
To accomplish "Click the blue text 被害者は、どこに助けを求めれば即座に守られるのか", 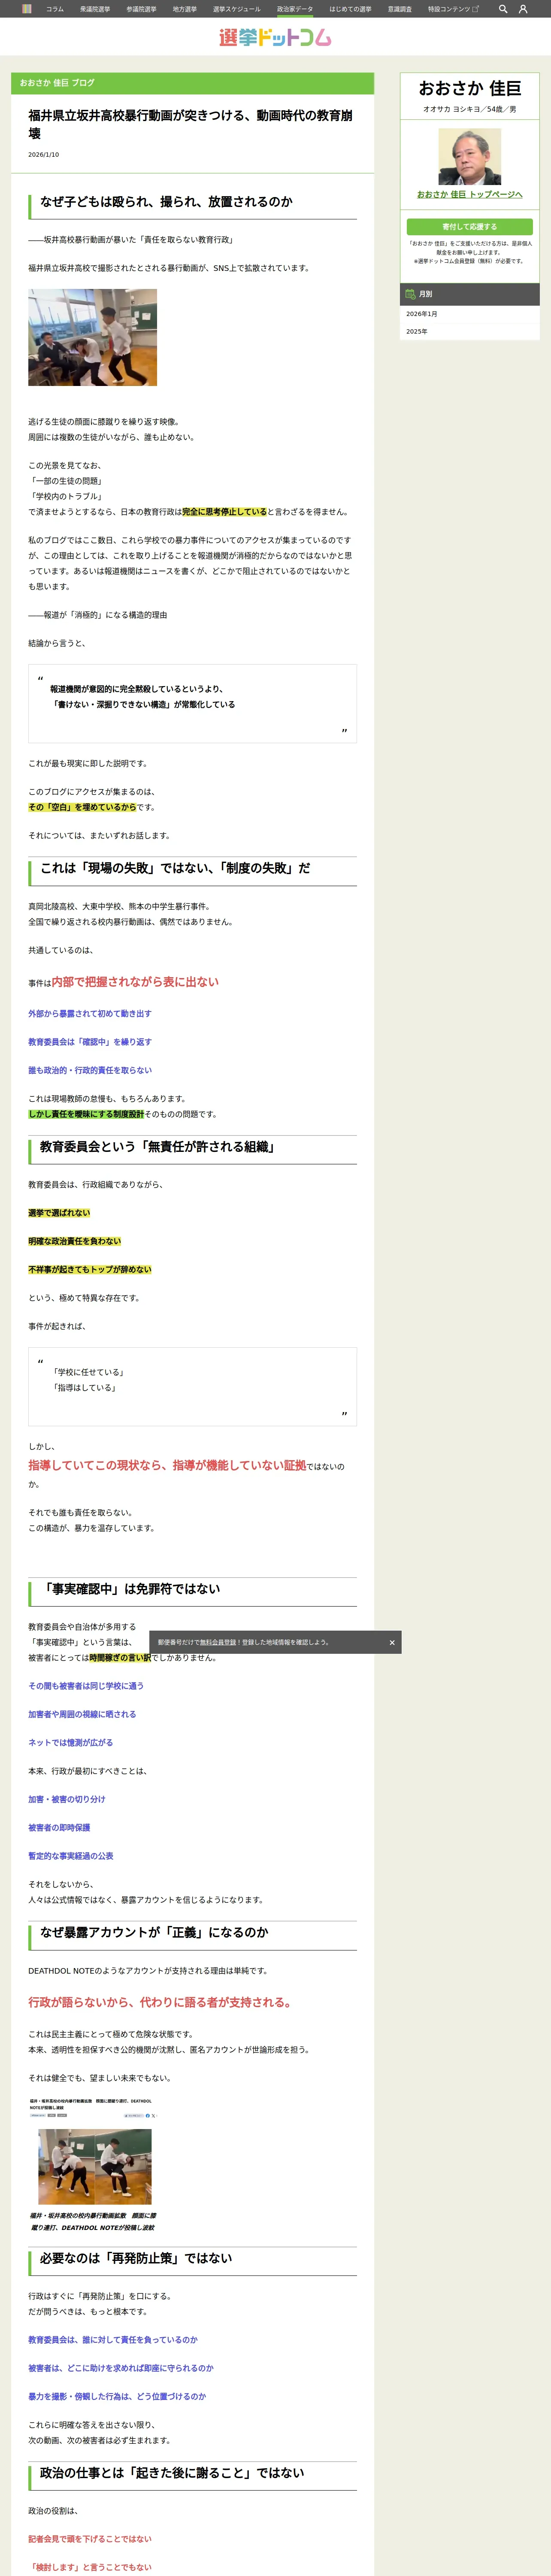I will tap(120, 2368).
